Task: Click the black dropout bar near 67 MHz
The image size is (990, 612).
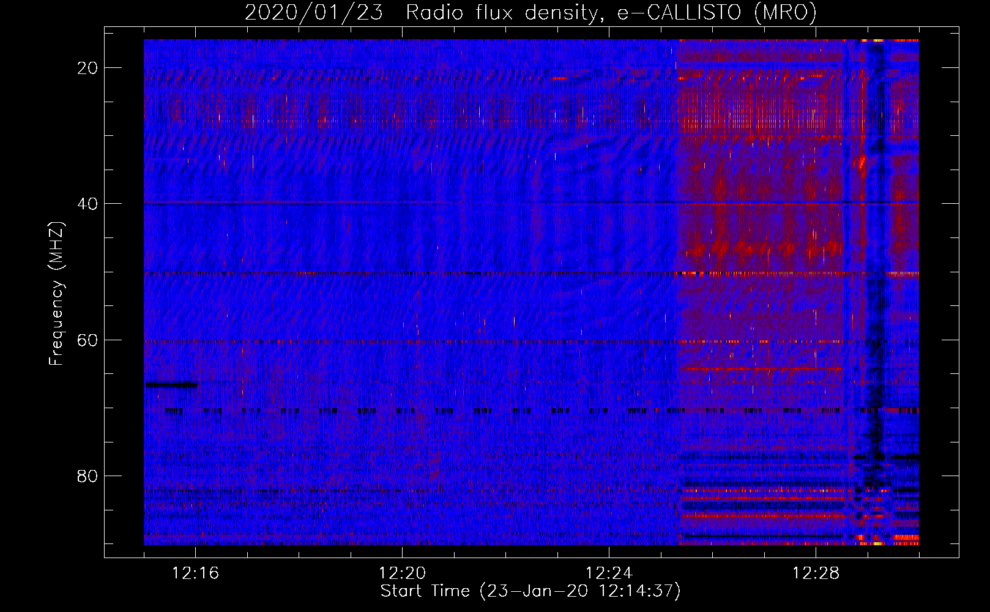Action: (171, 385)
